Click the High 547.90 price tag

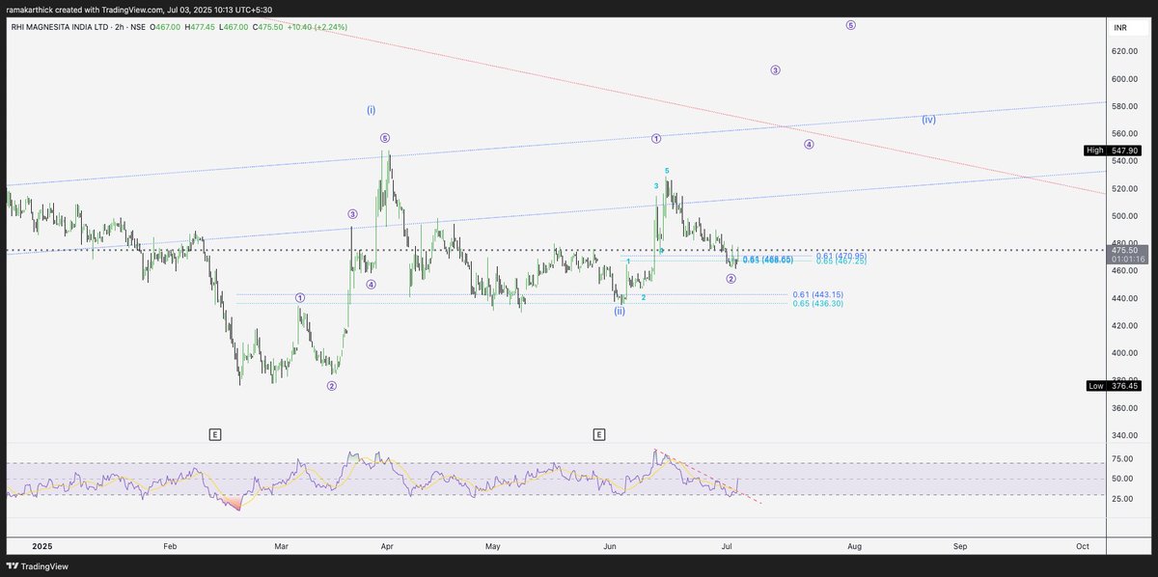pyautogui.click(x=1114, y=151)
